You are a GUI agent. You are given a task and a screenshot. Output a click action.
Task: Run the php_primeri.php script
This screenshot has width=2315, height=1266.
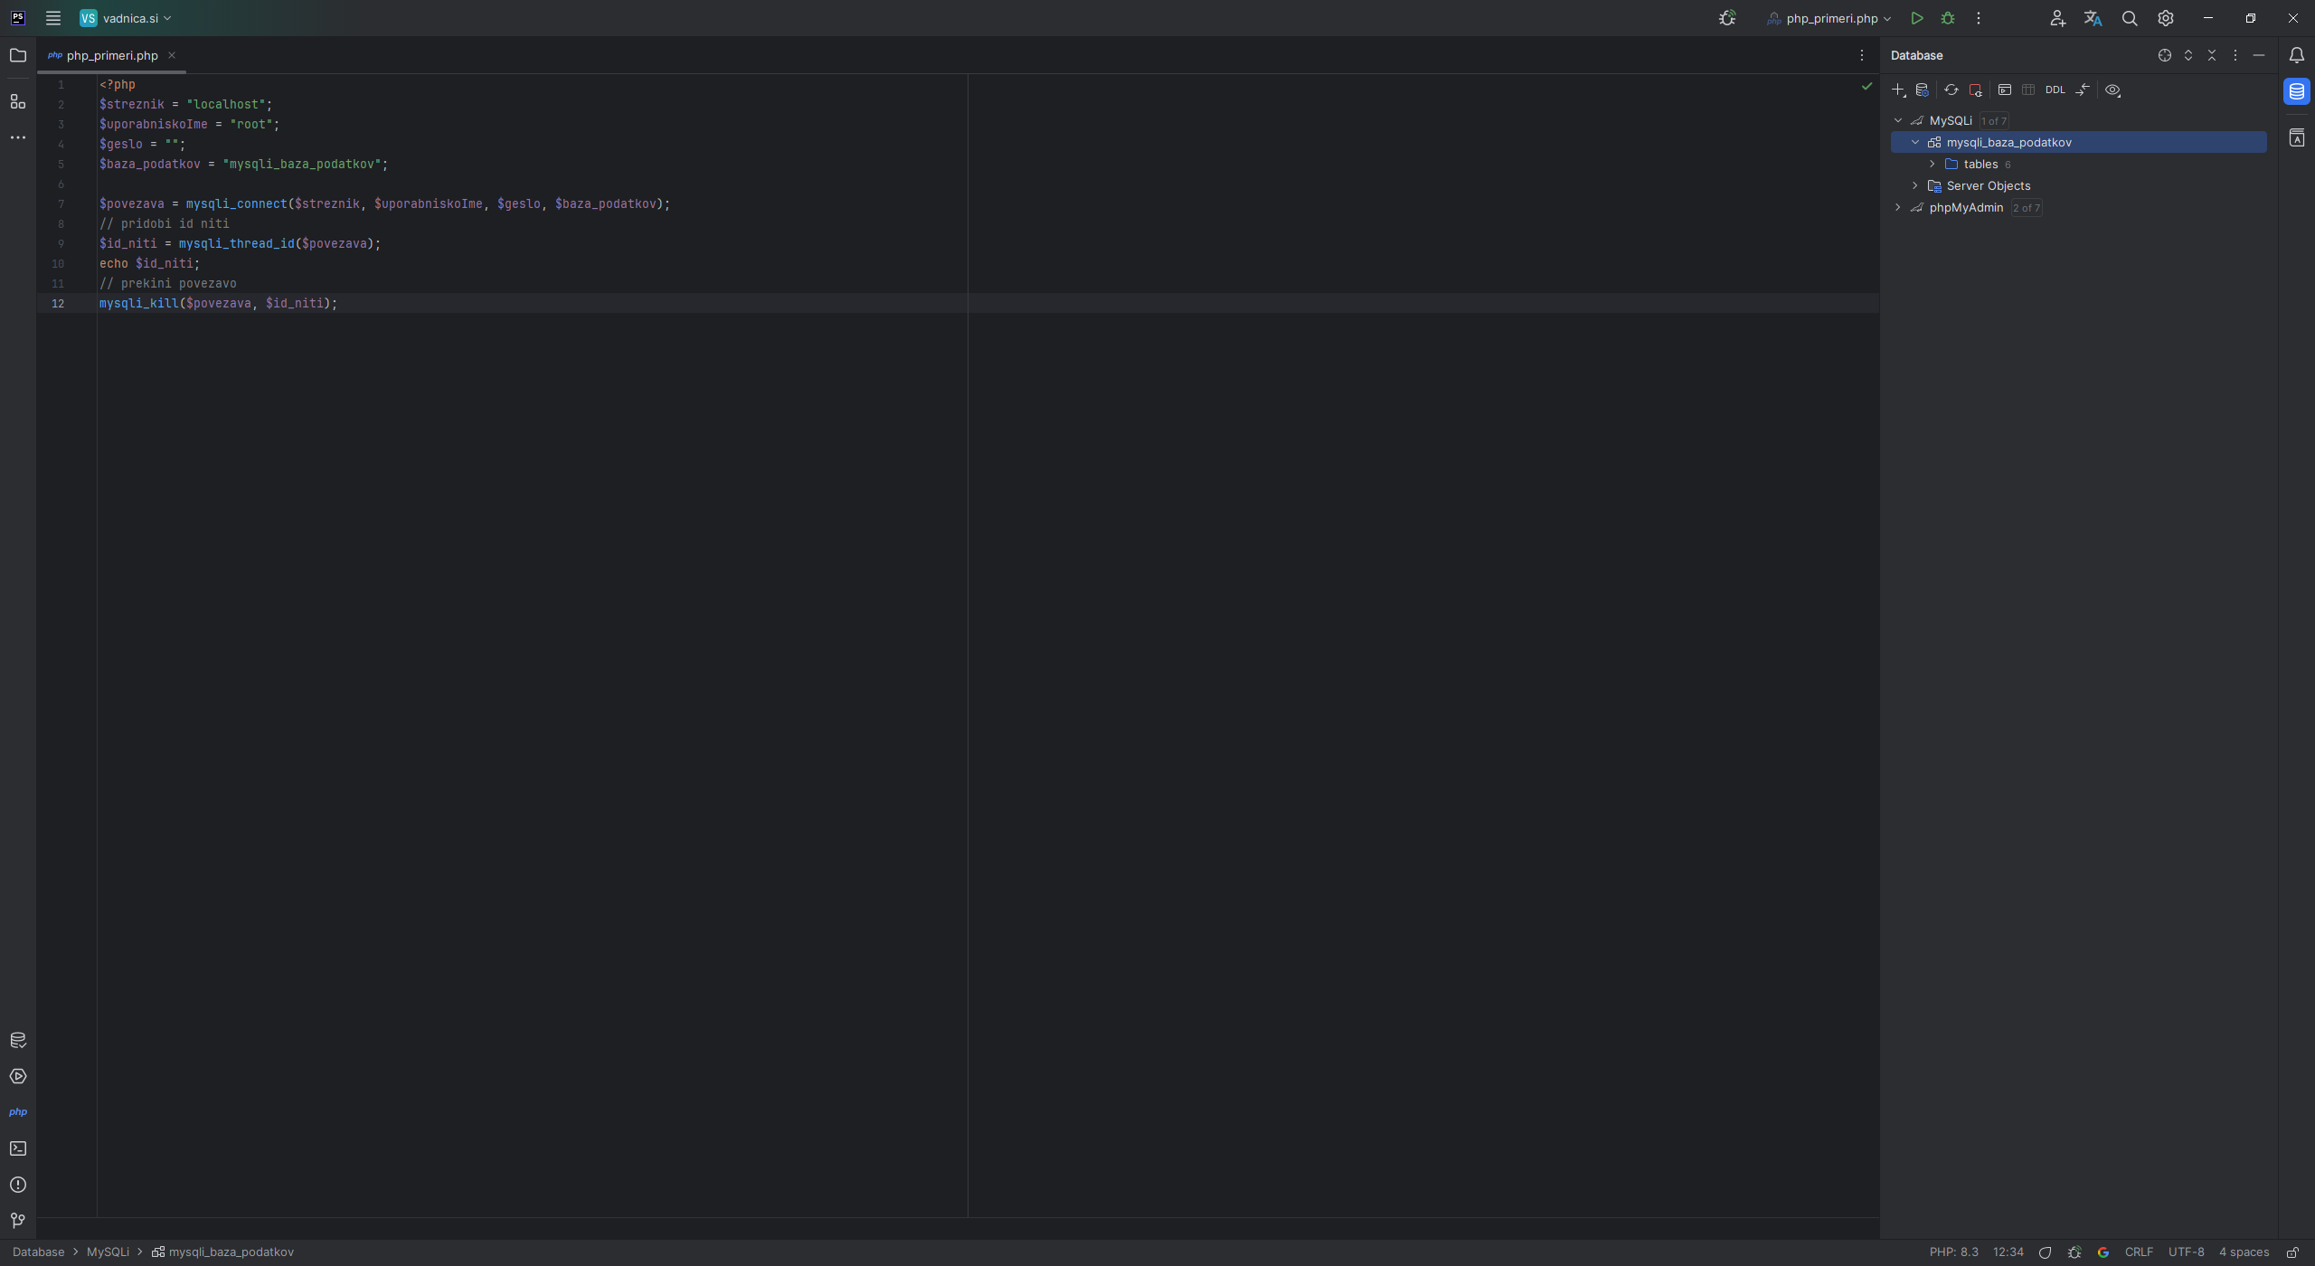click(x=1916, y=17)
